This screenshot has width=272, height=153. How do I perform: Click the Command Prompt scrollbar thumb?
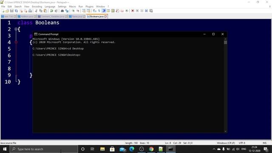pyautogui.click(x=225, y=42)
